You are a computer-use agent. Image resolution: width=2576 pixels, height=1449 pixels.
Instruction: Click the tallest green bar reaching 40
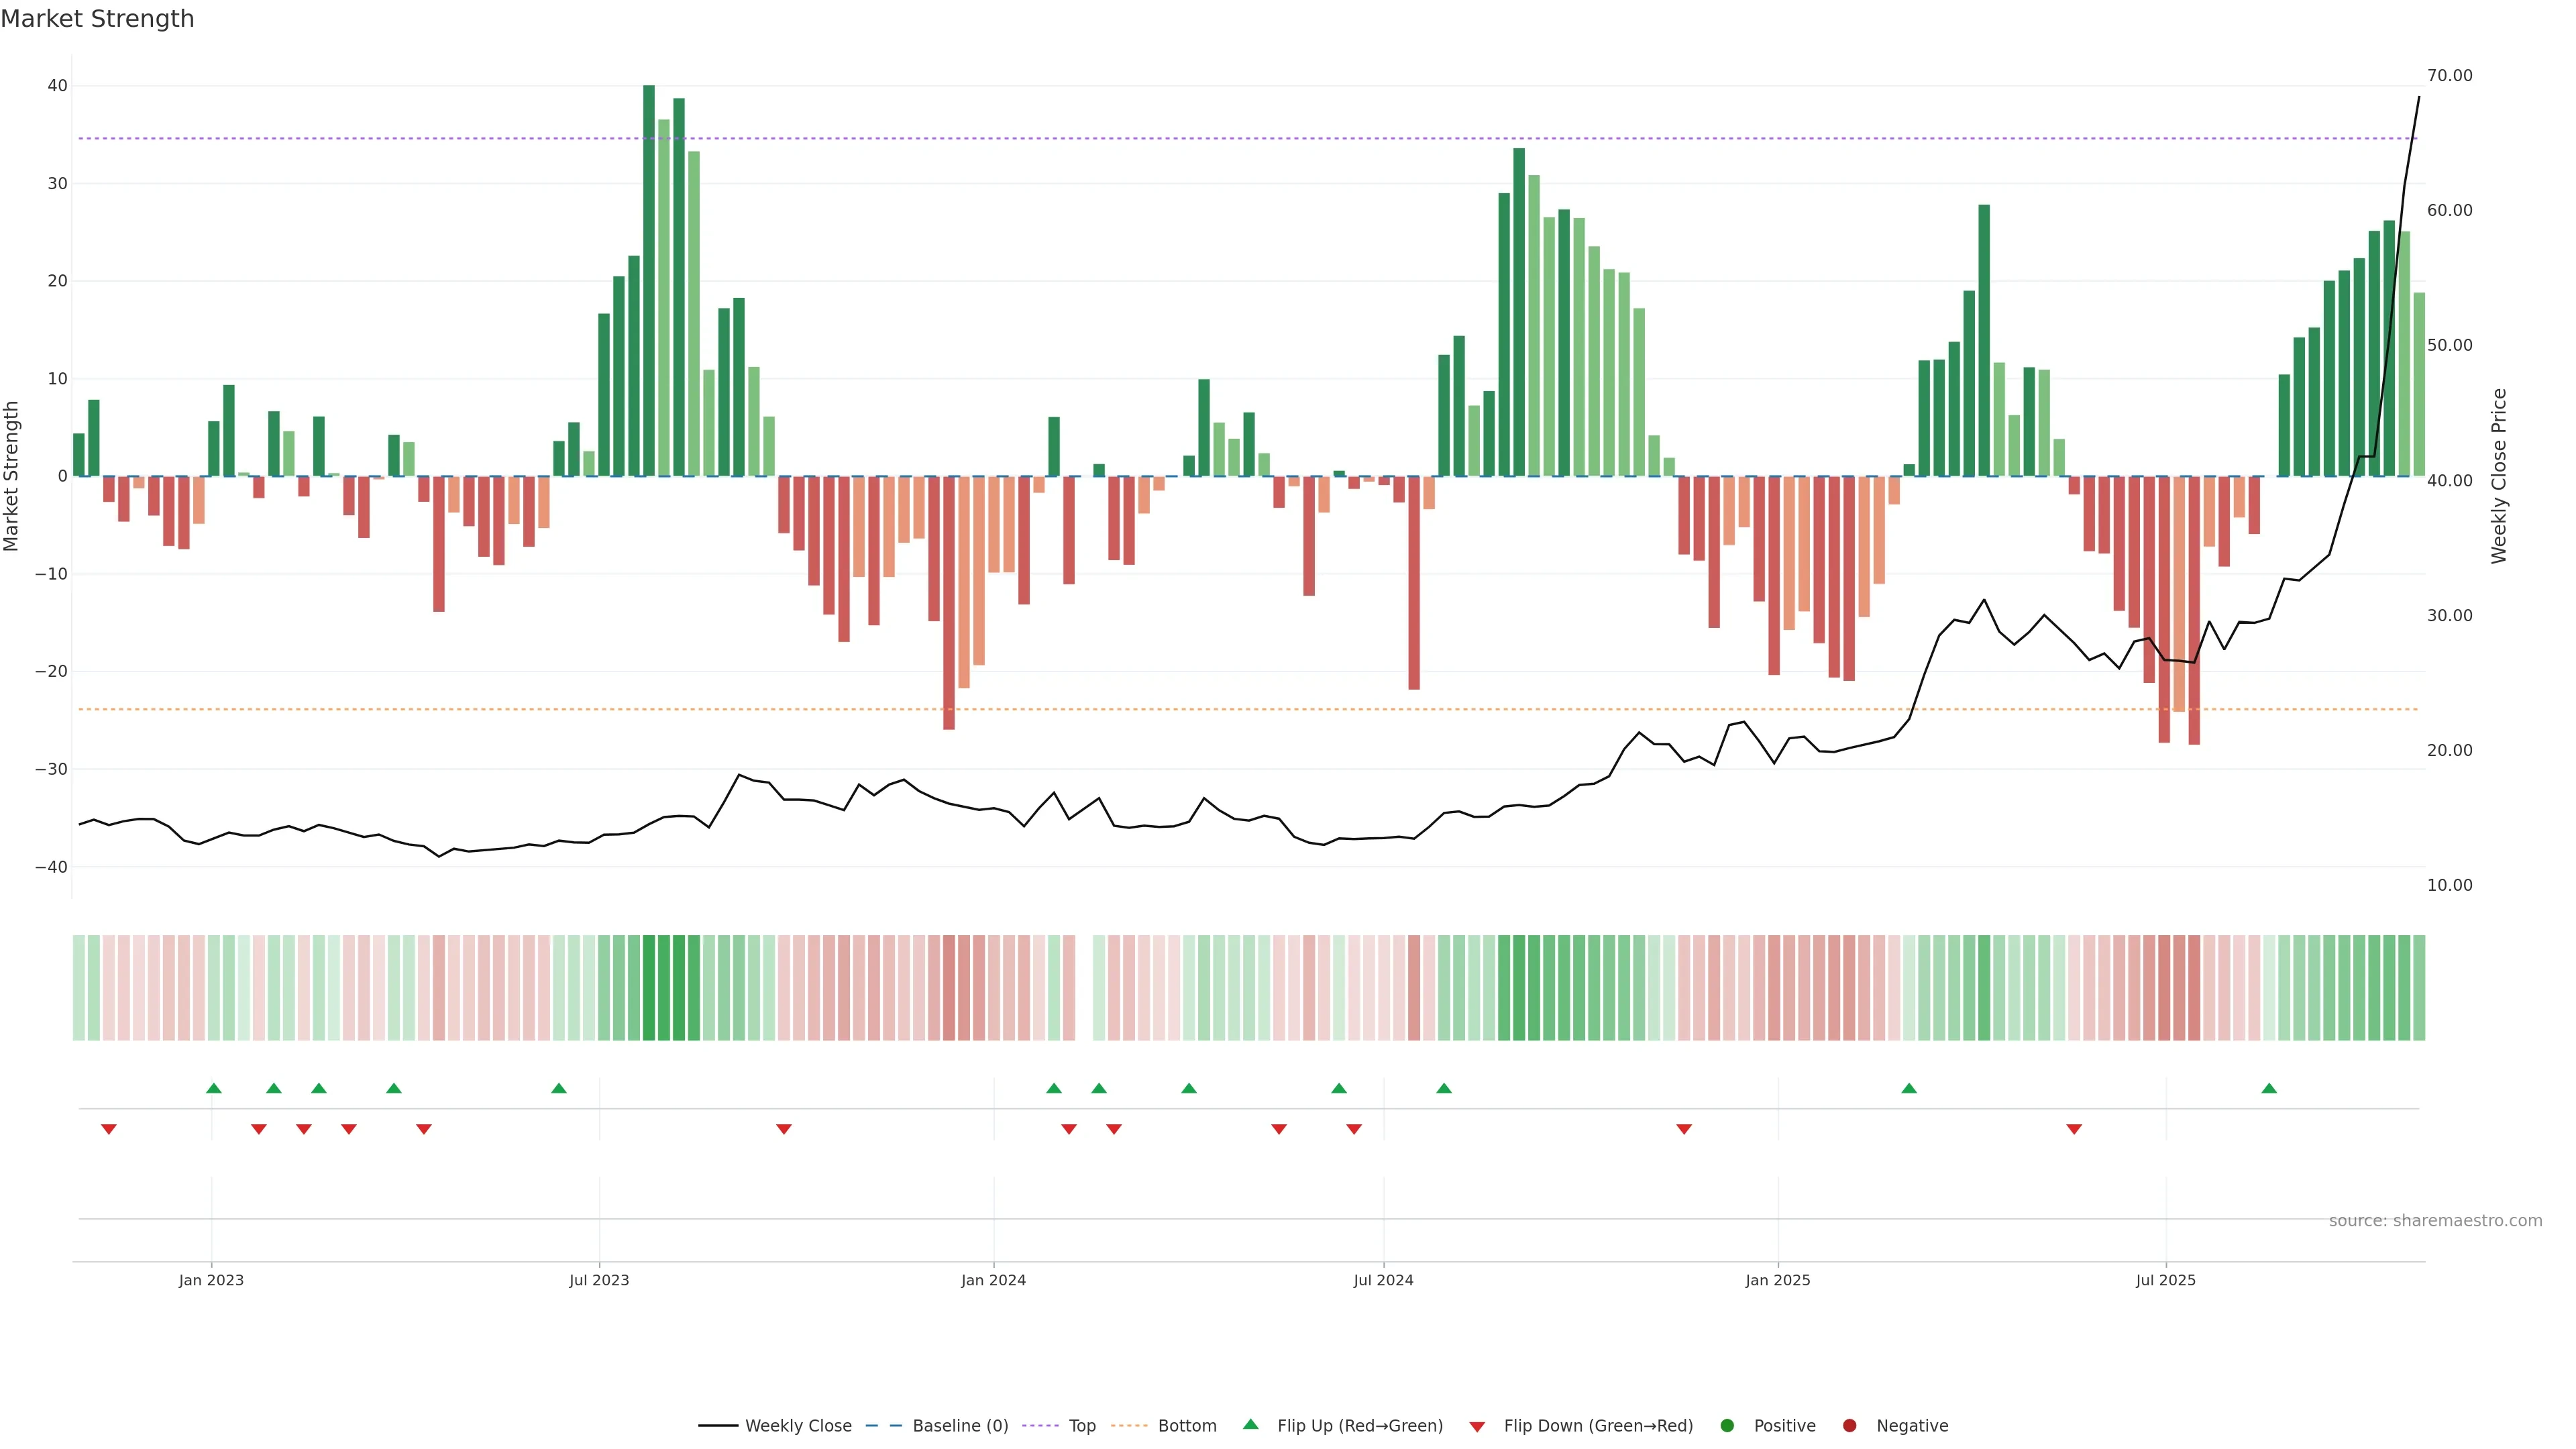[x=649, y=280]
